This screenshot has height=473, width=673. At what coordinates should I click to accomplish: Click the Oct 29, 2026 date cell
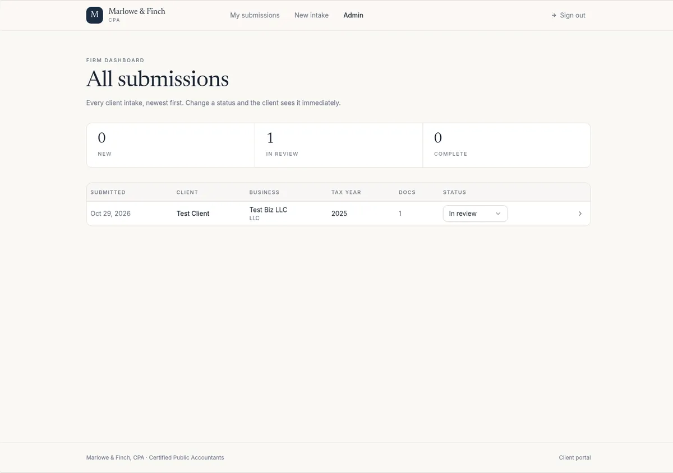click(110, 214)
